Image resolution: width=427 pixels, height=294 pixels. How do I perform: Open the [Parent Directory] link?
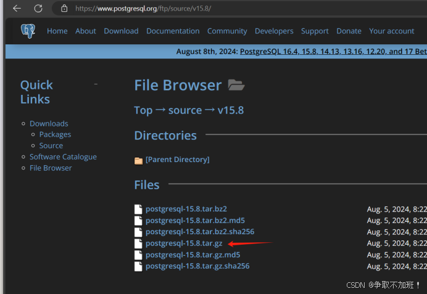(178, 160)
